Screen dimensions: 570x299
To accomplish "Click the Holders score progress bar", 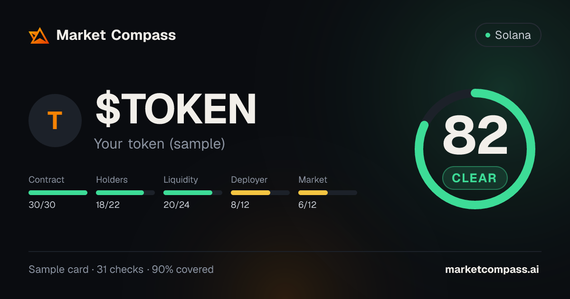I will pyautogui.click(x=125, y=193).
